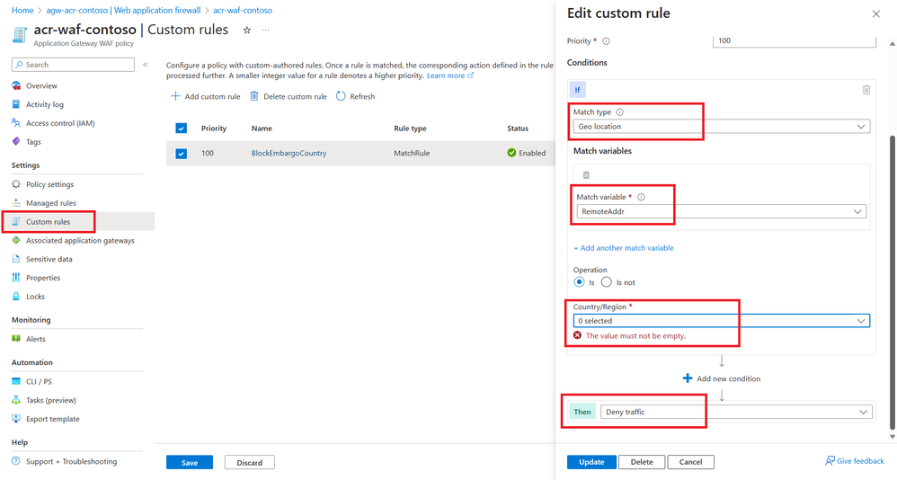Open the Match type Geo location dropdown

[x=722, y=127]
